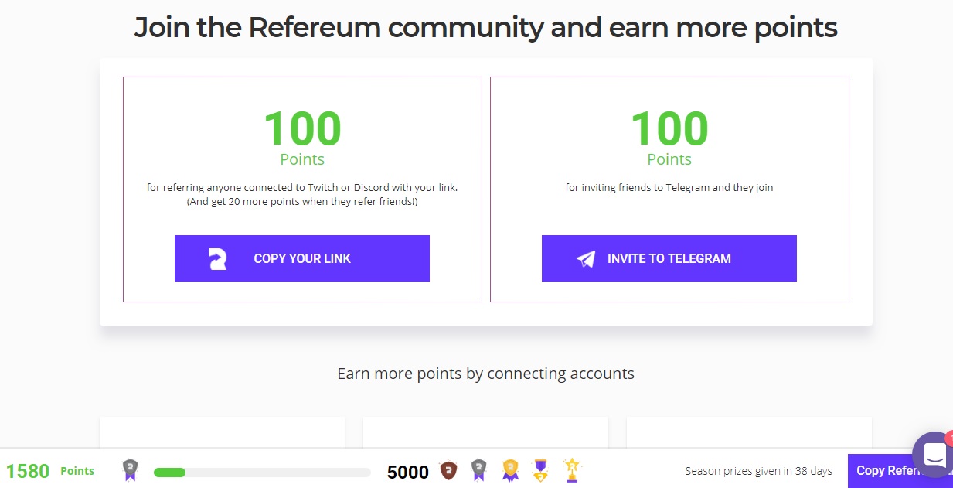Open the chat support bubble
The width and height of the screenshot is (953, 488).
933,454
